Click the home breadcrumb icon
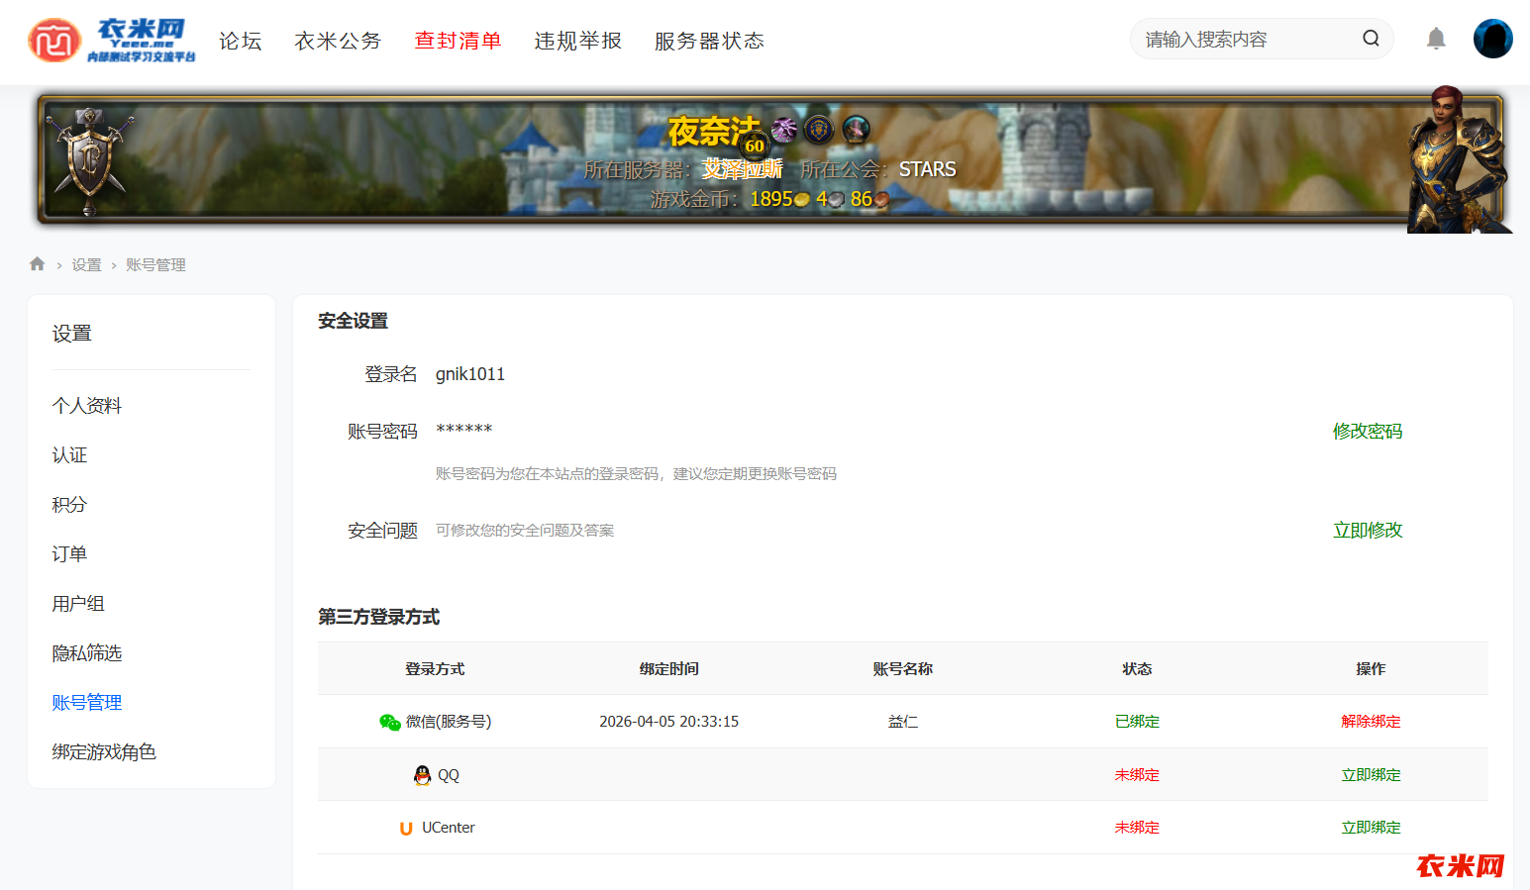1530x890 pixels. pyautogui.click(x=38, y=263)
